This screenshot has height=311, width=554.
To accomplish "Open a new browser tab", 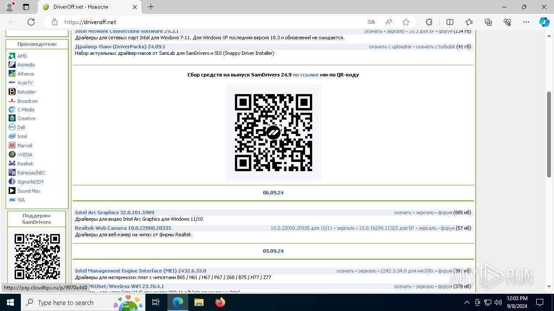I will click(151, 7).
